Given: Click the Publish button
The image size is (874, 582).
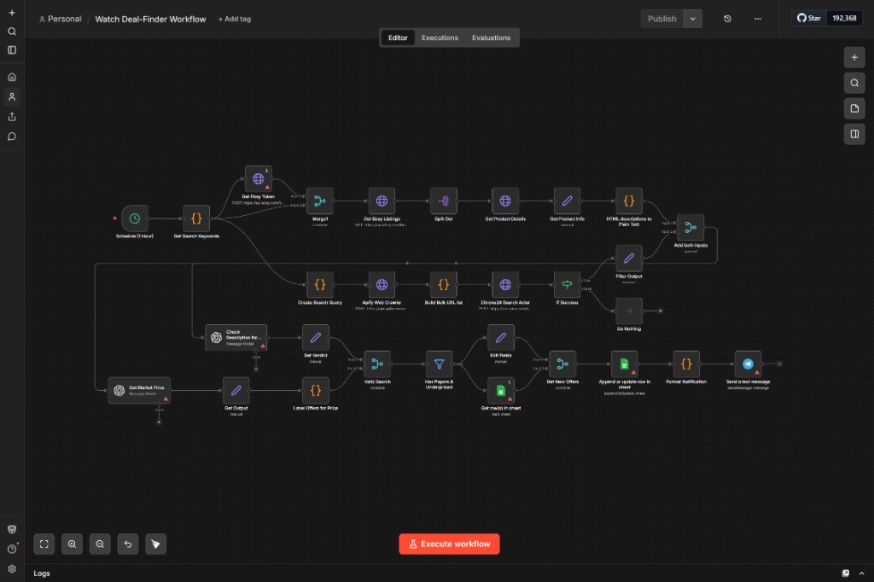Looking at the screenshot, I should coord(661,19).
